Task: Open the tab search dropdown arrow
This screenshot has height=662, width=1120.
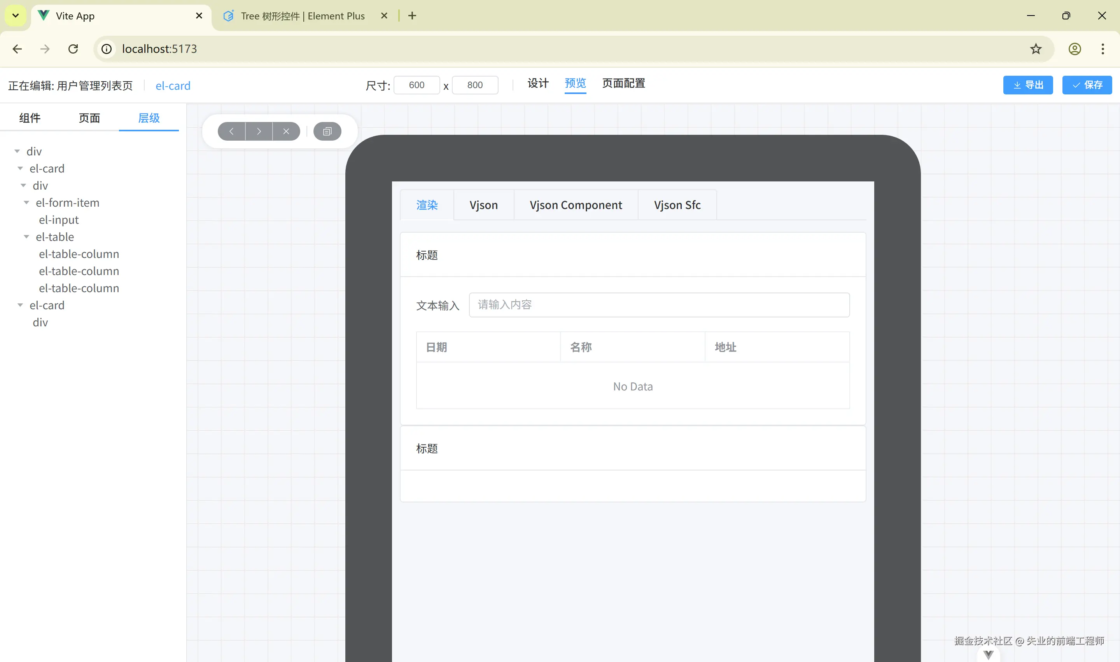Action: point(15,16)
